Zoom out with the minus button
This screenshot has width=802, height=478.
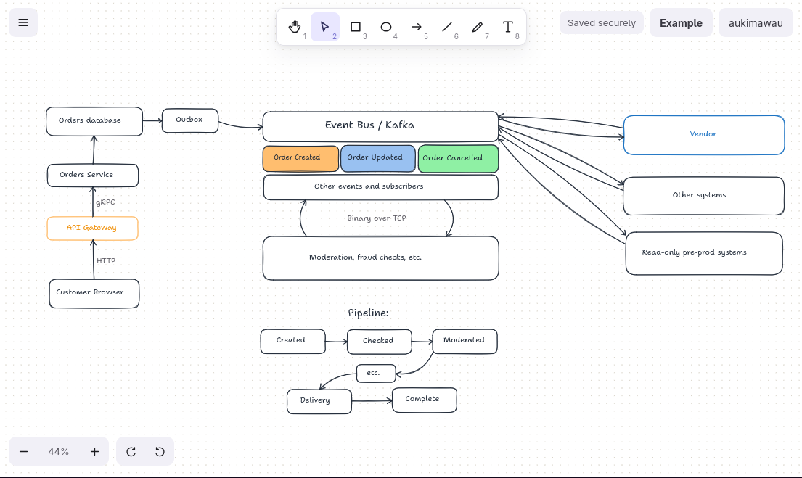23,451
